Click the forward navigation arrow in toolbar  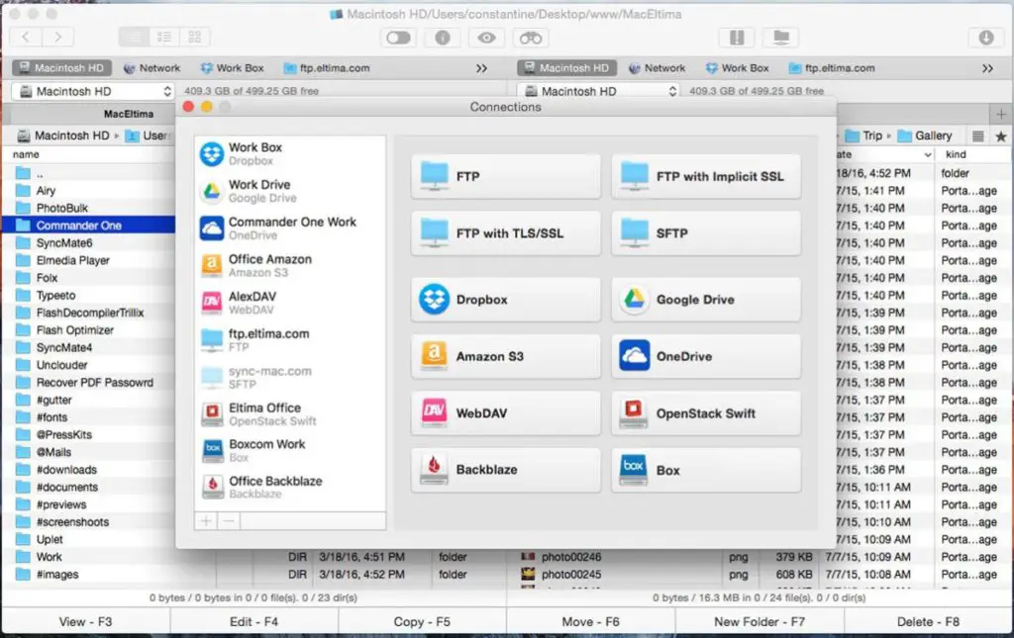[57, 38]
